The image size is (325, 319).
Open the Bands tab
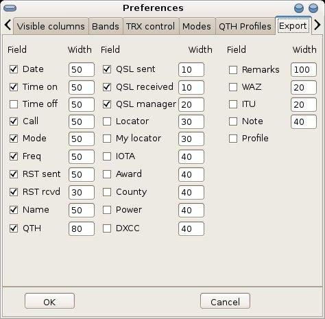pyautogui.click(x=106, y=26)
